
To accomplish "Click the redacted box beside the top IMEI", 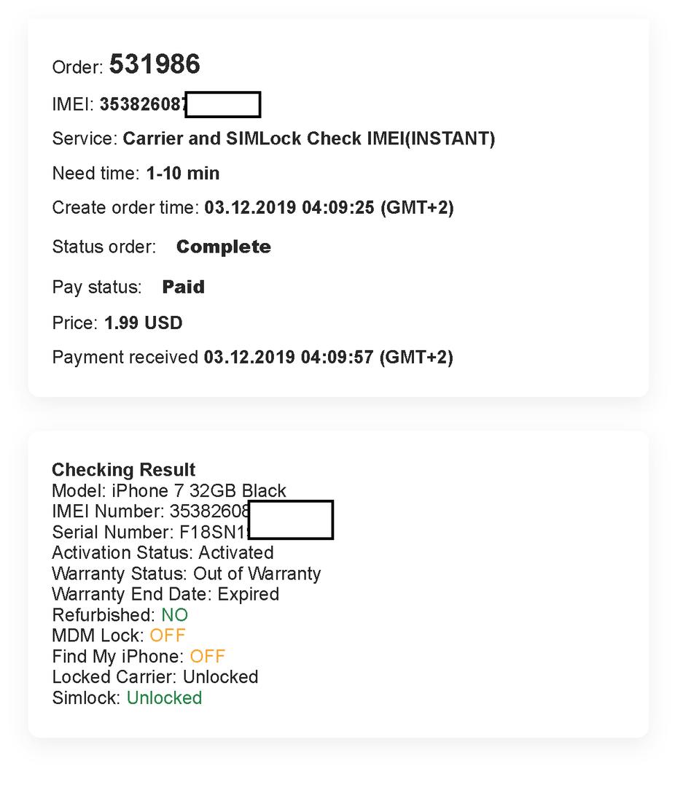I will pos(223,104).
